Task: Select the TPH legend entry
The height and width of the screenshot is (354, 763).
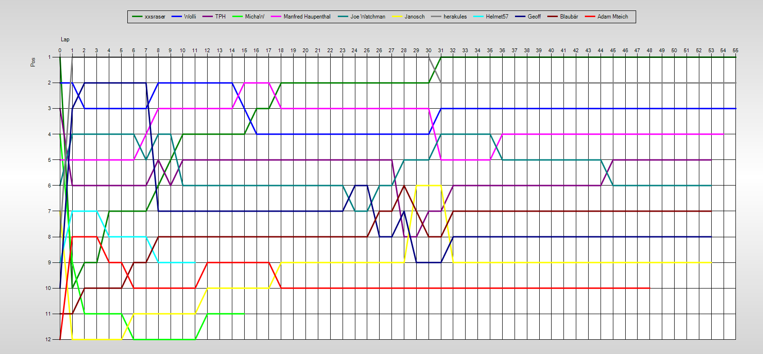Action: click(214, 17)
